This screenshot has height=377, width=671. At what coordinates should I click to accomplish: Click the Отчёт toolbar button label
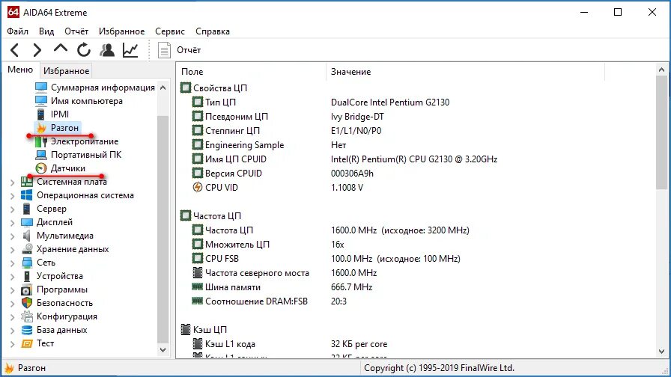pyautogui.click(x=189, y=50)
